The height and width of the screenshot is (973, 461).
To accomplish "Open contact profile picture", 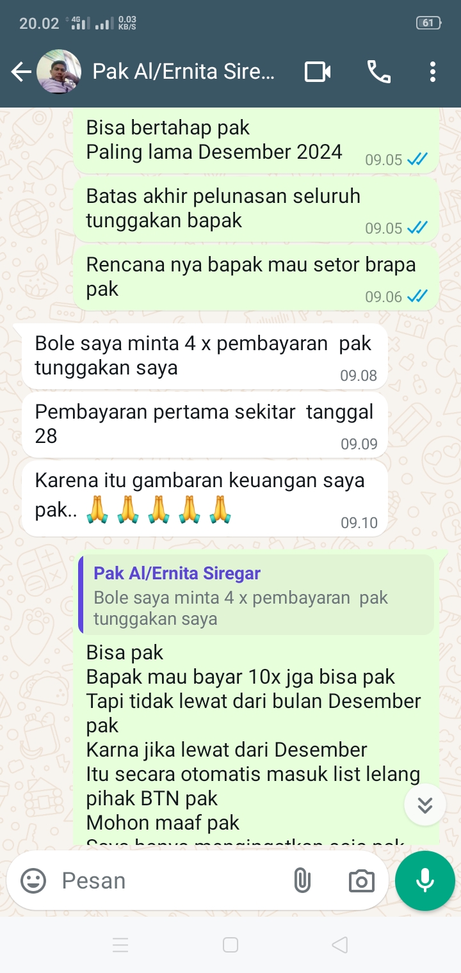I will point(59,72).
